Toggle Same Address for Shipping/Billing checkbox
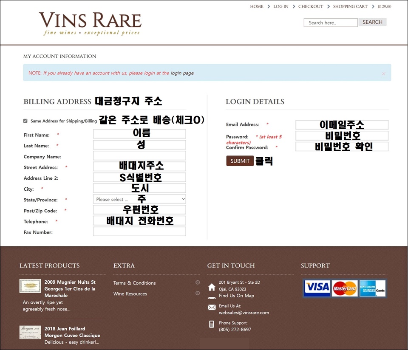 click(x=25, y=121)
